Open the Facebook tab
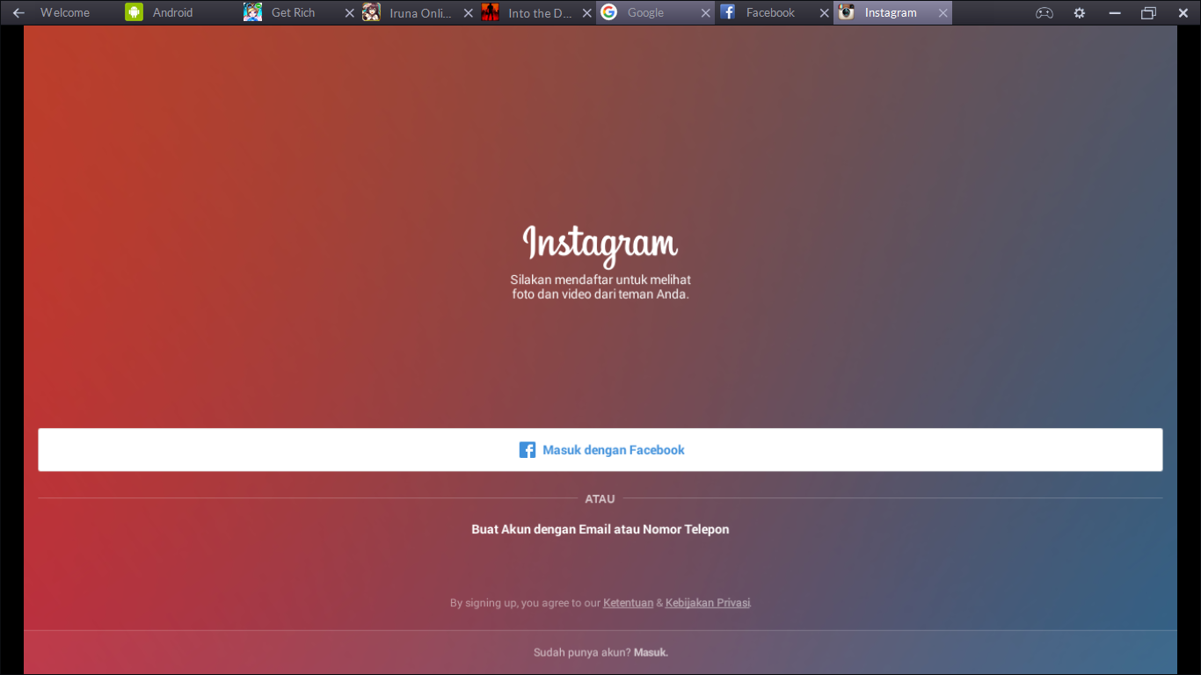 770,13
